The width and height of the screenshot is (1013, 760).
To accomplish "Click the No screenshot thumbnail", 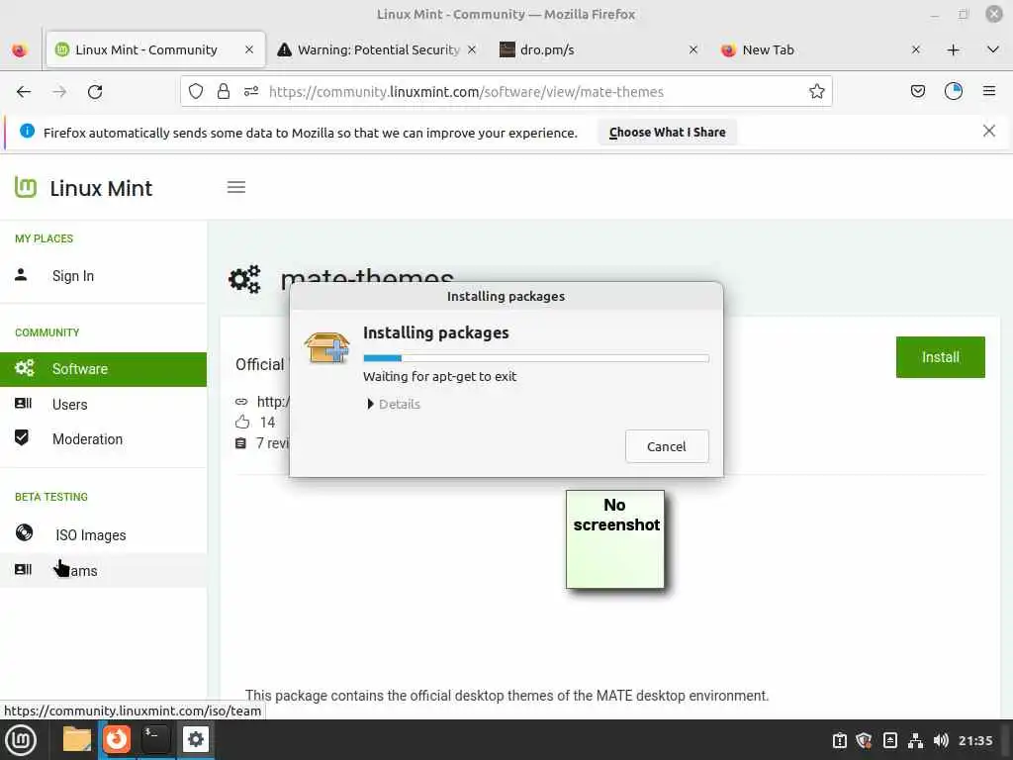I will click(615, 539).
